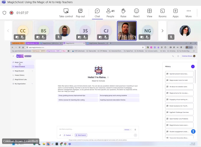201x147 pixels.
Task: Select the CC participant tile
Action: (x=23, y=31)
